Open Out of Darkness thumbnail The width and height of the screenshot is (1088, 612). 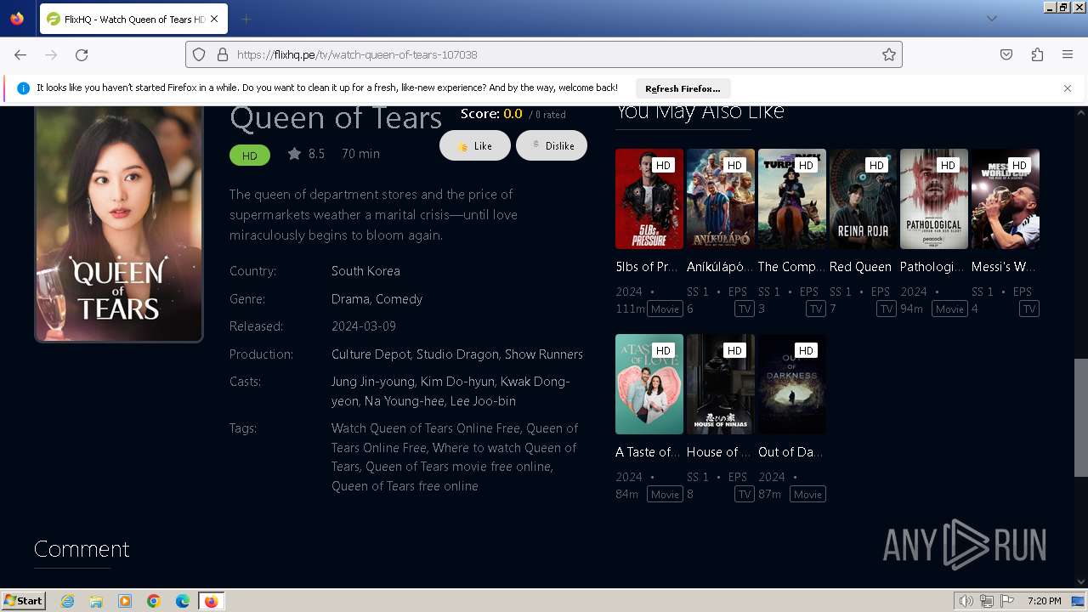coord(792,384)
